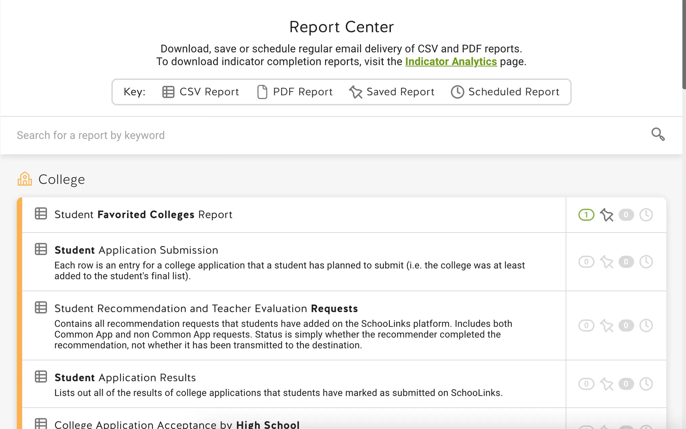686x429 pixels.
Task: Click the search magnifier icon
Action: point(658,134)
